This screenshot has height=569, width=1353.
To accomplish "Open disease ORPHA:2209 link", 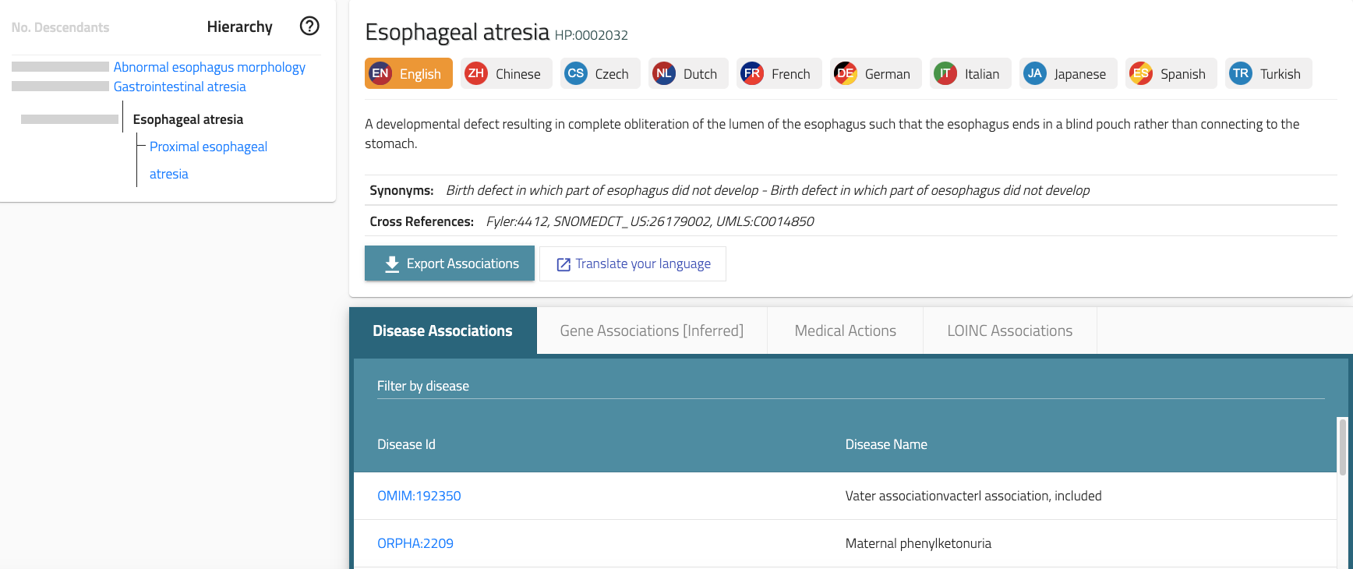I will pos(415,543).
